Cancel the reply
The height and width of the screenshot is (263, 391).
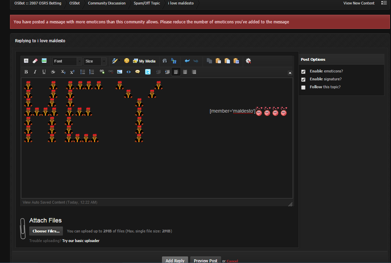point(232,261)
